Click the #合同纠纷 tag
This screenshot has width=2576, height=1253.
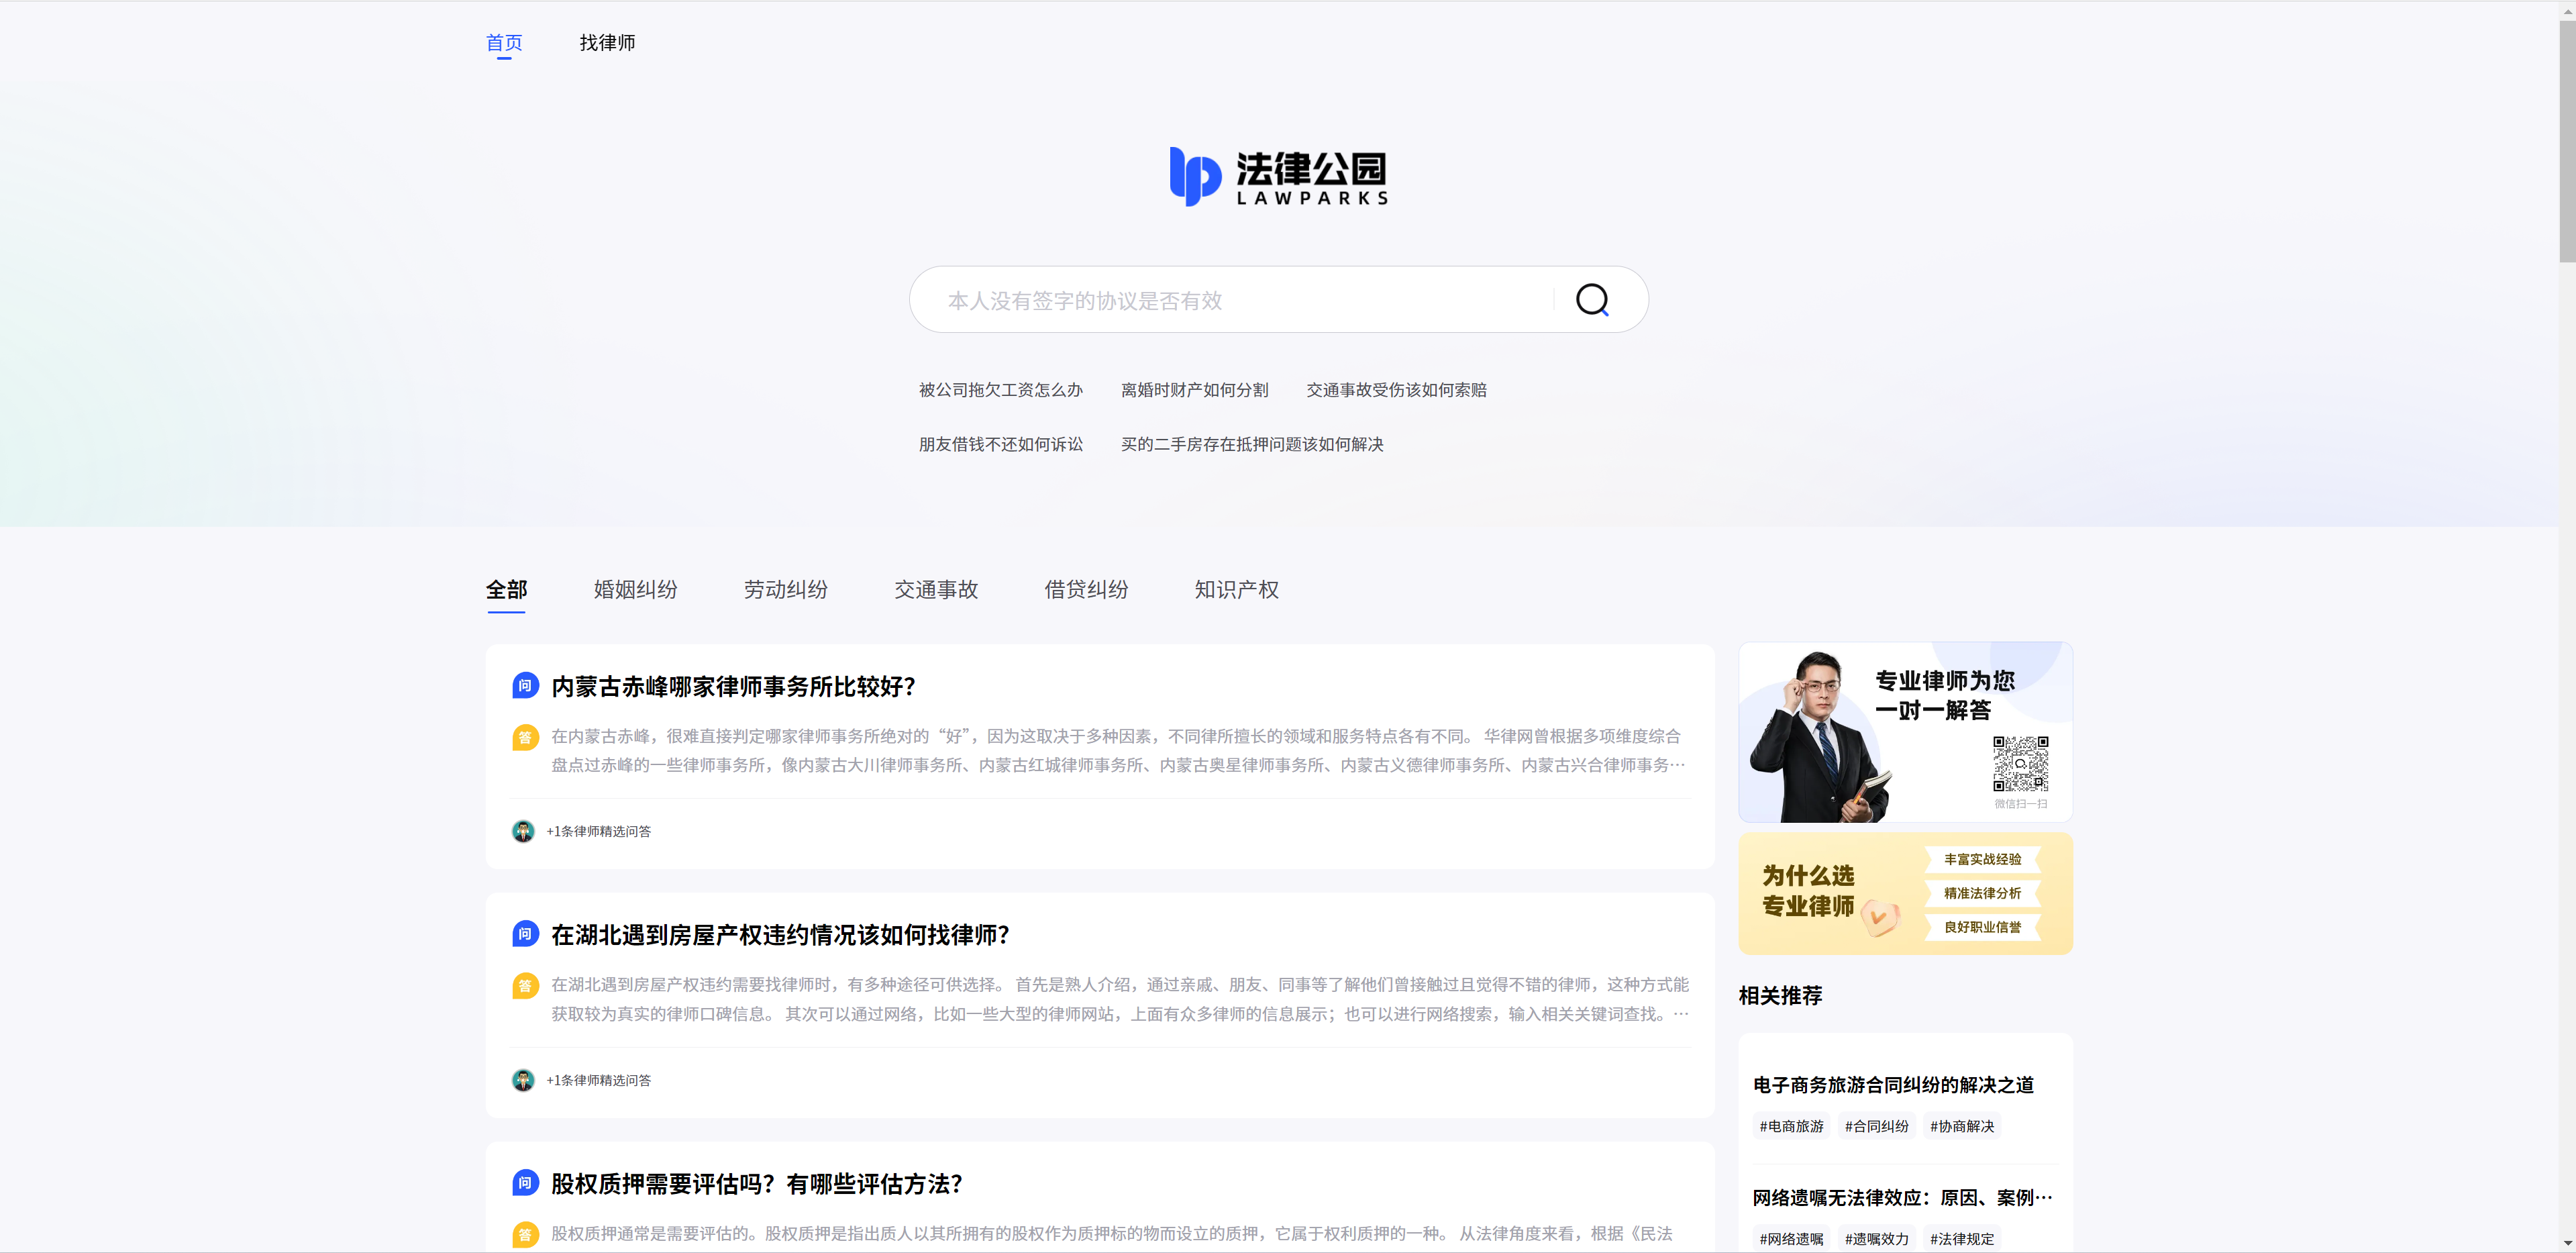point(1876,1126)
